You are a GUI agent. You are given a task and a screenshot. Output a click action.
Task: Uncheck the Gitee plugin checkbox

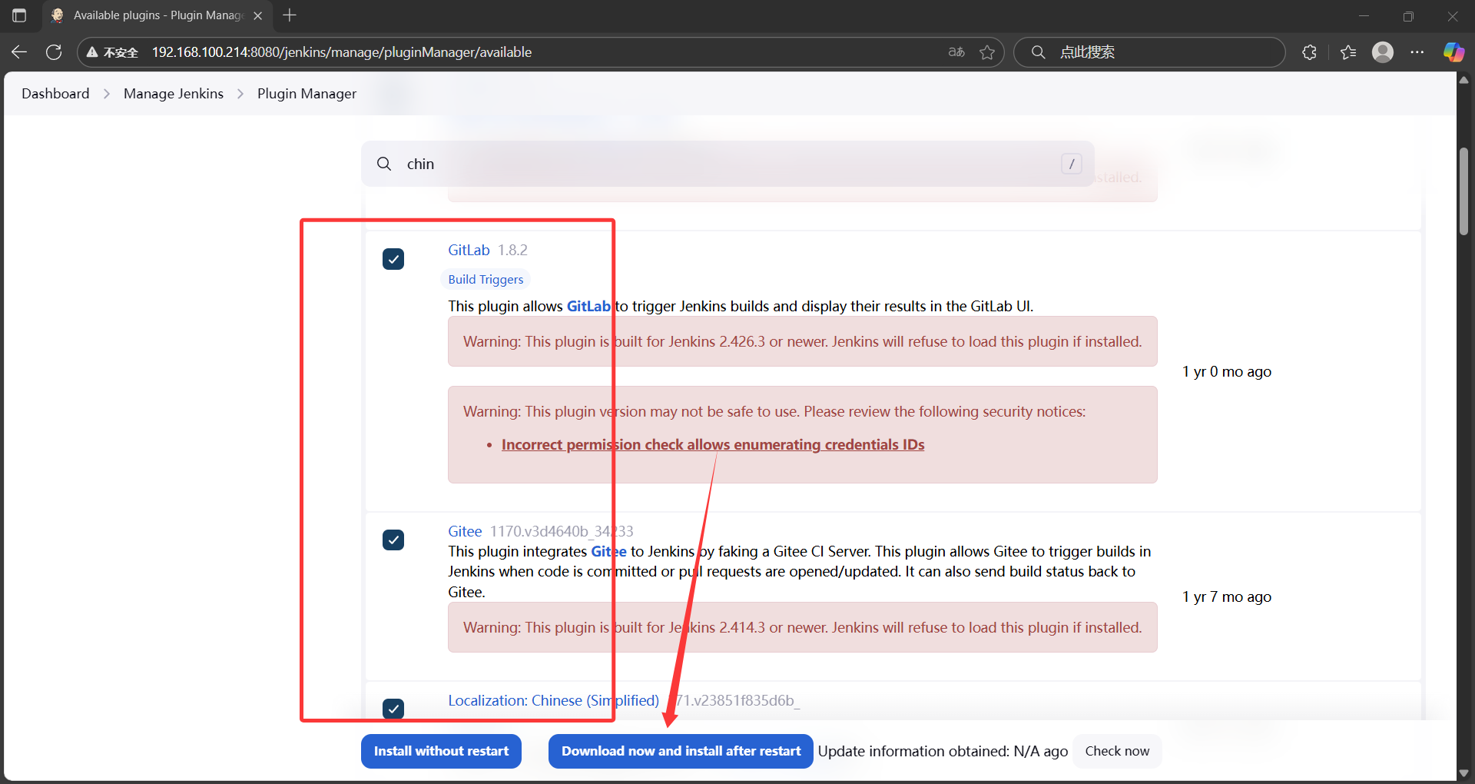coord(393,540)
